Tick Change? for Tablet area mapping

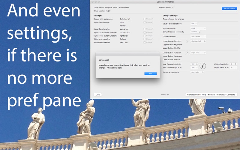pyautogui.click(x=145, y=39)
